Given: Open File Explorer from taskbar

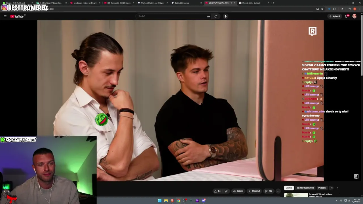Looking at the screenshot, I should point(166,201).
